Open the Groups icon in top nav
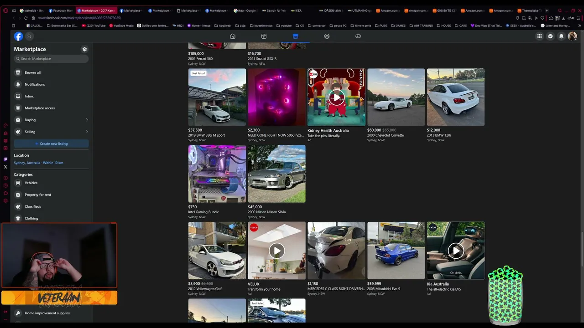The image size is (584, 328). [327, 36]
